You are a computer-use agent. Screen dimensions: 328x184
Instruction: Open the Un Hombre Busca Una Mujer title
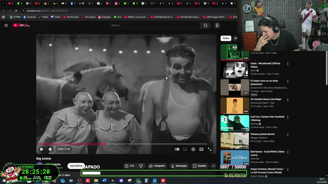coord(266,99)
